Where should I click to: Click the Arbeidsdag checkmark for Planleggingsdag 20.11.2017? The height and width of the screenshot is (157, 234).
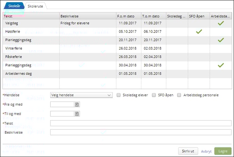tap(220, 40)
